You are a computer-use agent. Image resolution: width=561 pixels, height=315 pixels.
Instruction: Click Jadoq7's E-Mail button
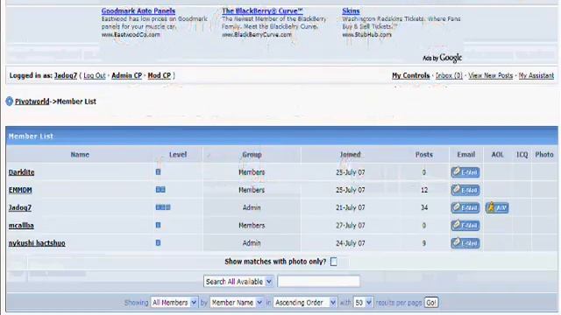465,207
